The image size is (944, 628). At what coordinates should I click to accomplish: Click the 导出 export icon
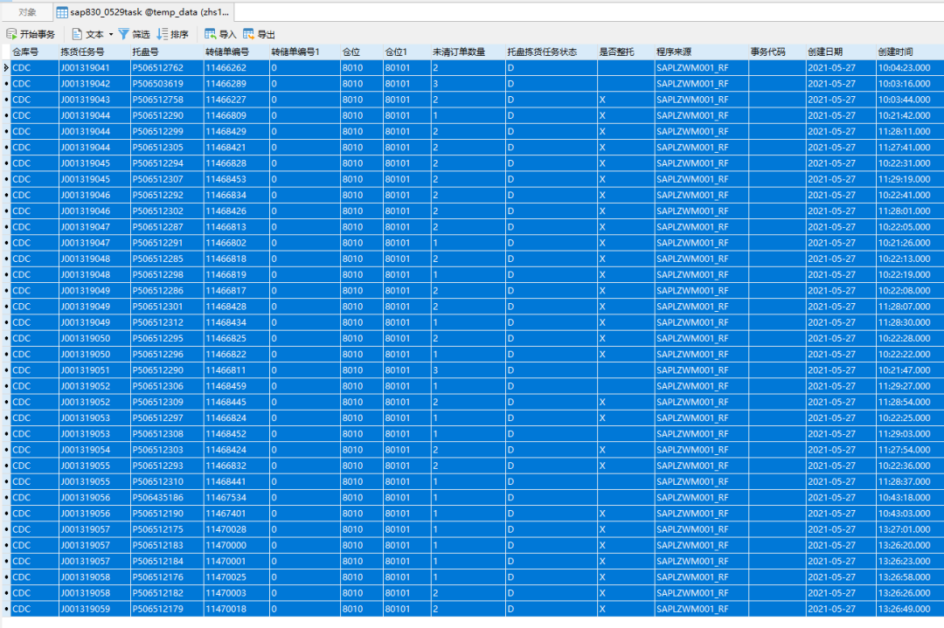click(248, 34)
